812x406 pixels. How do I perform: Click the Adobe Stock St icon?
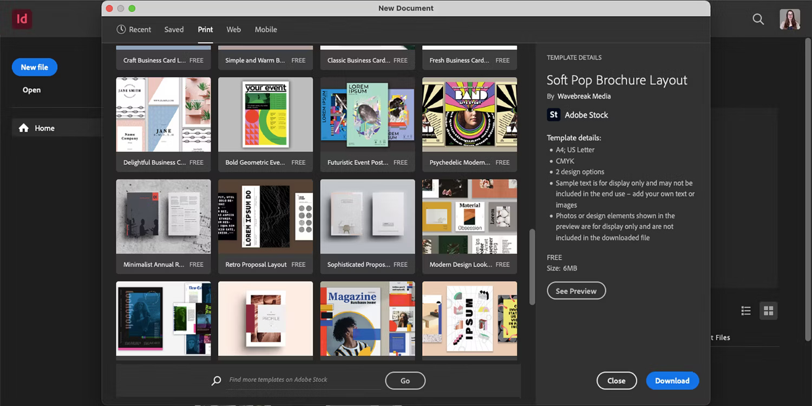553,115
